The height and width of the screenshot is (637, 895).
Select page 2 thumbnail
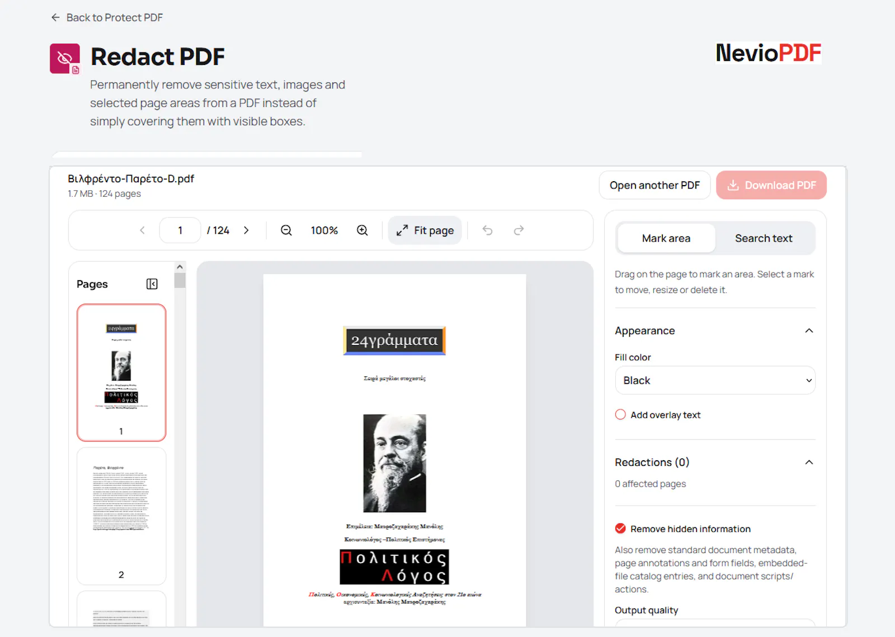[x=121, y=516]
